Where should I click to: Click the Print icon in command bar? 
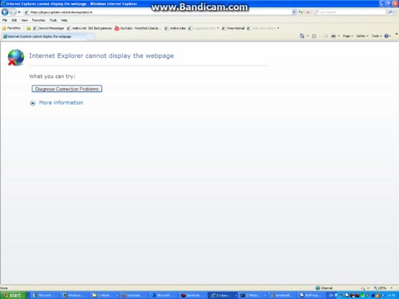pos(333,36)
